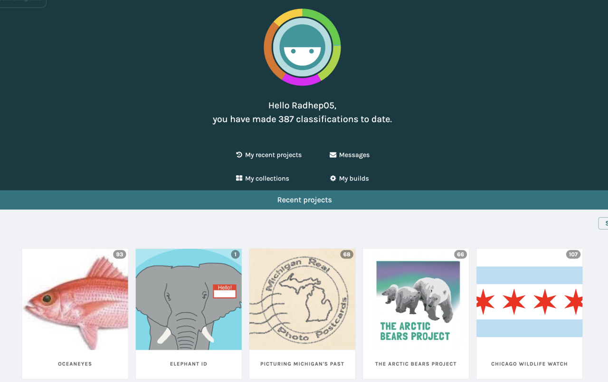Click the 66 badge on Arctic Bears card
This screenshot has height=382, width=608.
460,255
